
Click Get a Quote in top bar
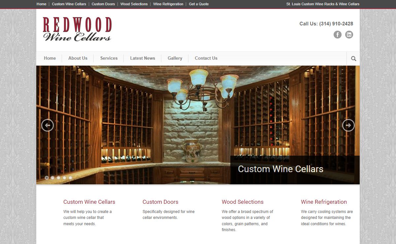coord(199,4)
